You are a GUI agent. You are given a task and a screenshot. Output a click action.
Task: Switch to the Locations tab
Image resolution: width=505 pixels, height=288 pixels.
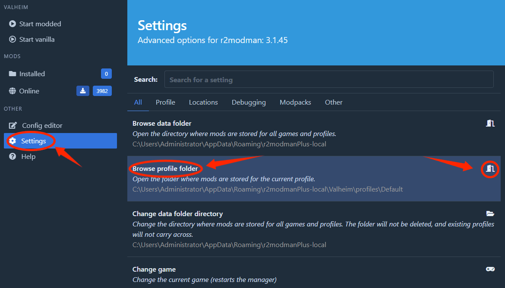coord(203,102)
